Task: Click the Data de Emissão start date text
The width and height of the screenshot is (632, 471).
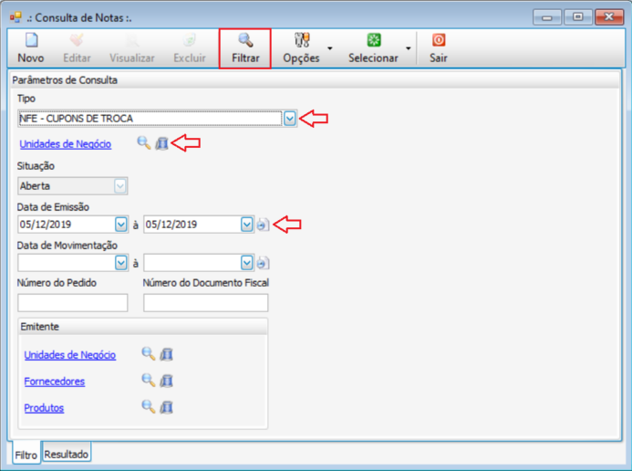Action: [x=46, y=225]
